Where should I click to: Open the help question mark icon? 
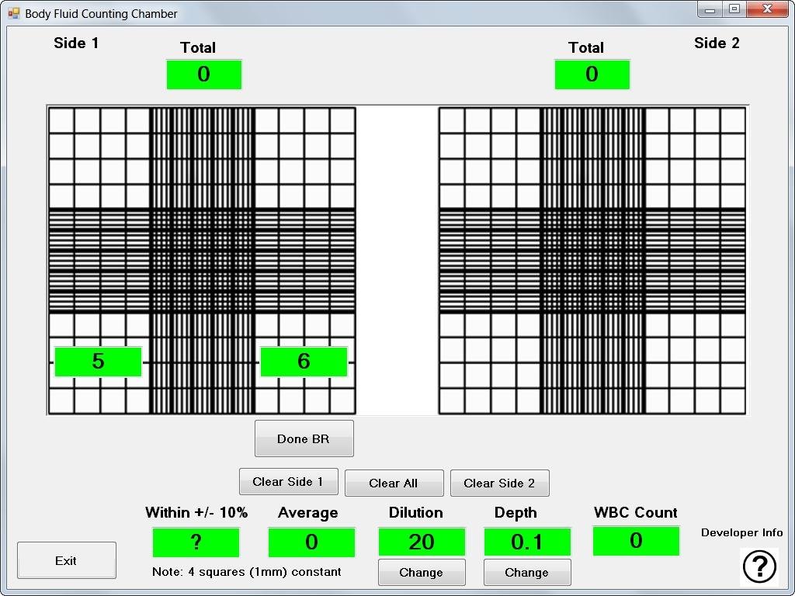point(759,567)
